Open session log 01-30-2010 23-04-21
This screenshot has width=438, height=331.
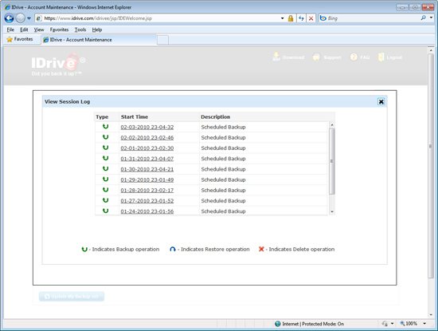147,170
